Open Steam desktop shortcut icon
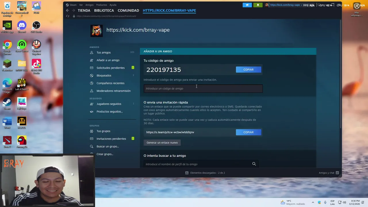This screenshot has width=368, height=207. click(x=7, y=104)
